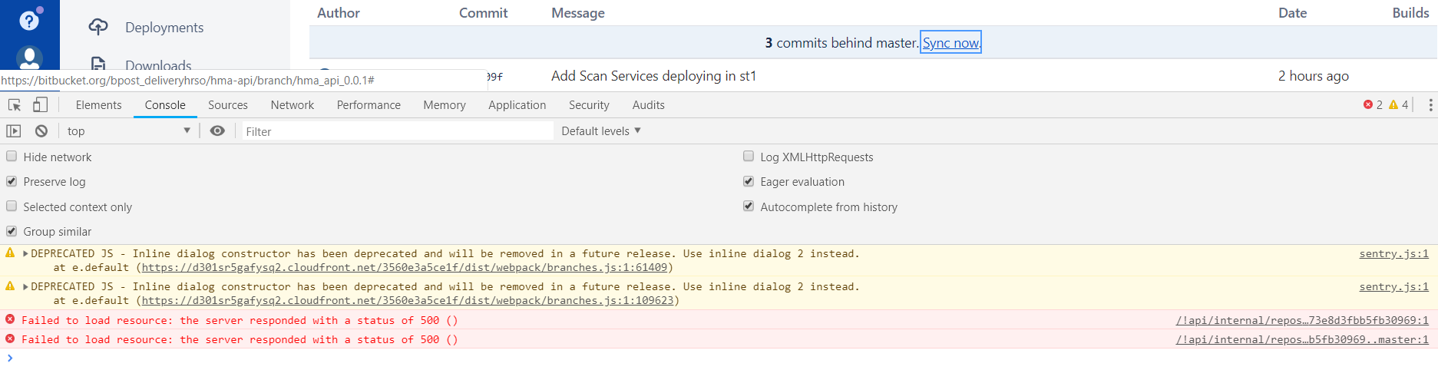Select the Console tab

[x=165, y=105]
